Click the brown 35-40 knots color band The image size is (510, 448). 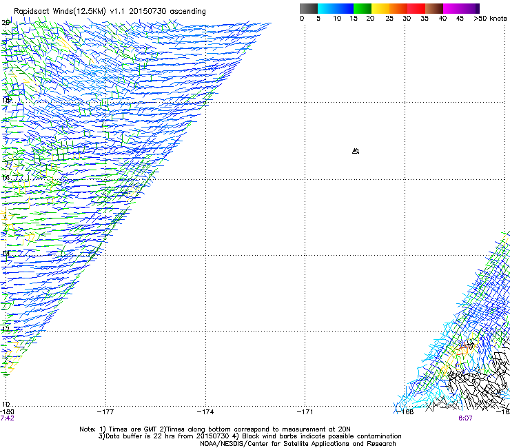434,8
